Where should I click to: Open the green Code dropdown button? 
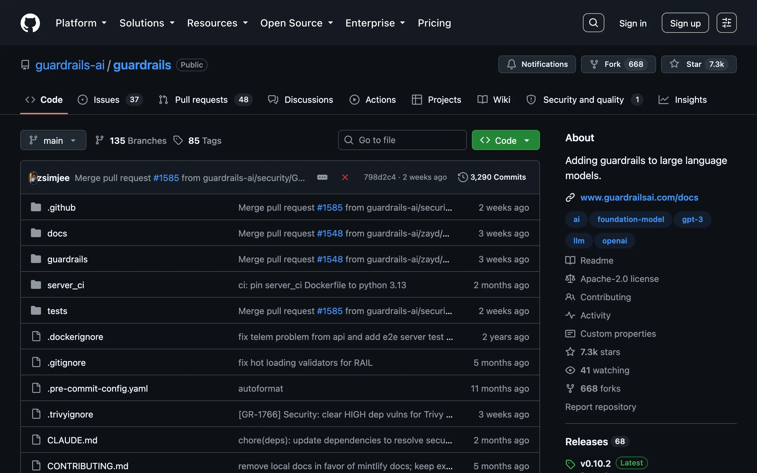pyautogui.click(x=506, y=140)
